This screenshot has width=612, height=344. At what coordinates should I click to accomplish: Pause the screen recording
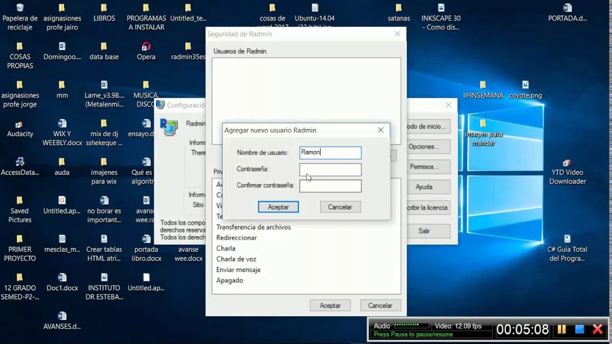pyautogui.click(x=562, y=329)
